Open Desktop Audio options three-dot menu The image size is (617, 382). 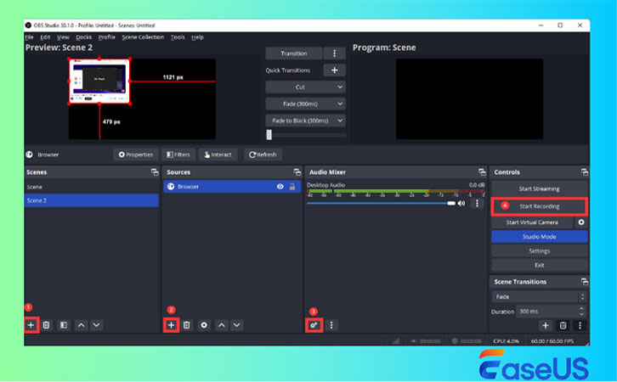coord(477,203)
